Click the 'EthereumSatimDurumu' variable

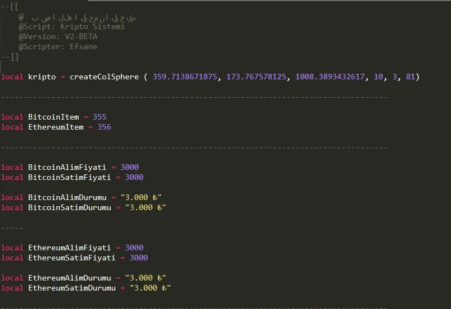point(72,288)
